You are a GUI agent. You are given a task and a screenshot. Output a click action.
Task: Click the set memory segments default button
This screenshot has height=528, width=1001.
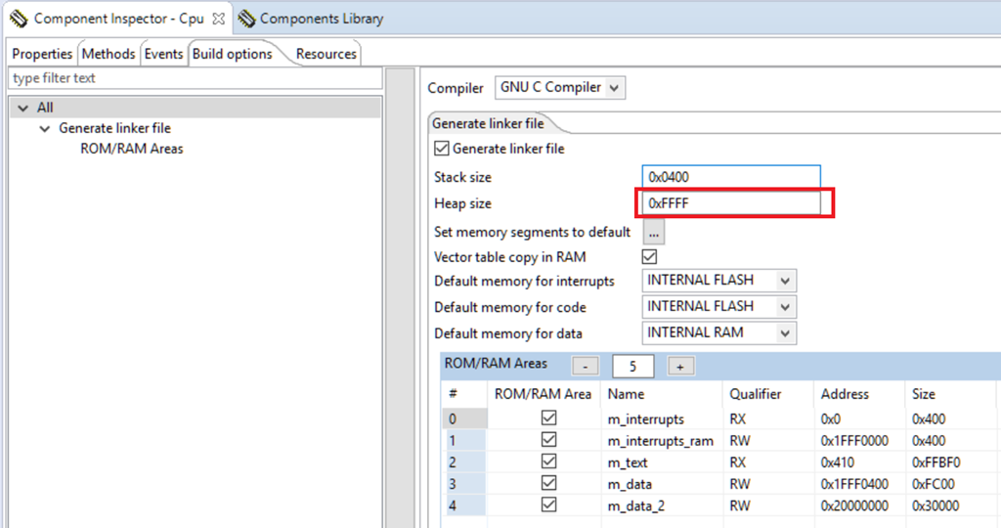click(x=654, y=233)
